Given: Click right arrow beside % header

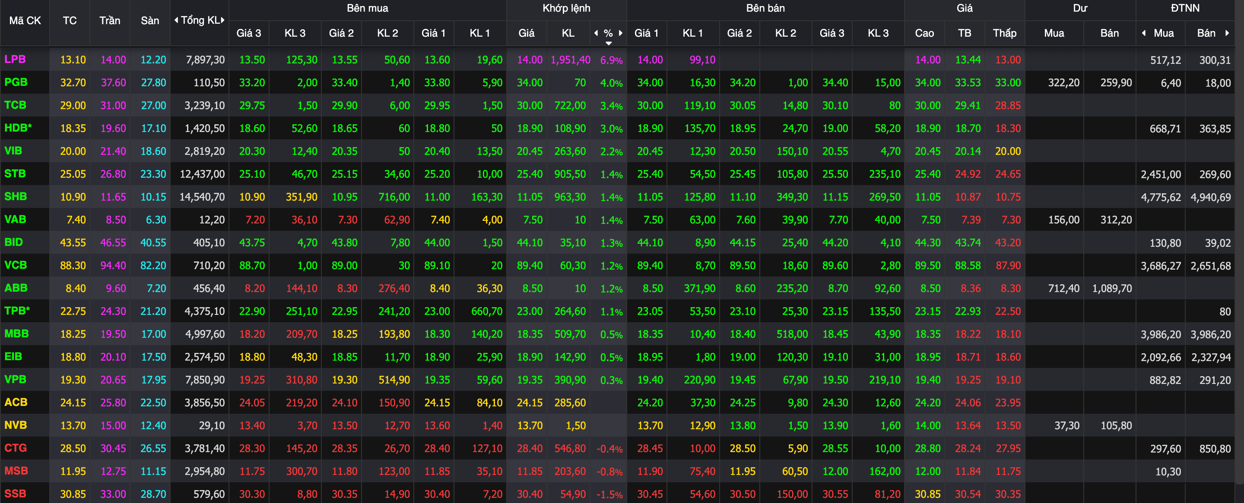Looking at the screenshot, I should (621, 33).
